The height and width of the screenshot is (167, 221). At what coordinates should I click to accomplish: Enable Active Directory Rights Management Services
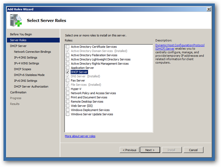(x=68, y=63)
